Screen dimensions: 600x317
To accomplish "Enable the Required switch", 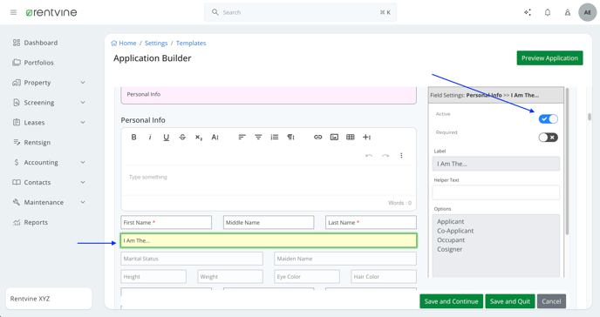I will point(548,137).
